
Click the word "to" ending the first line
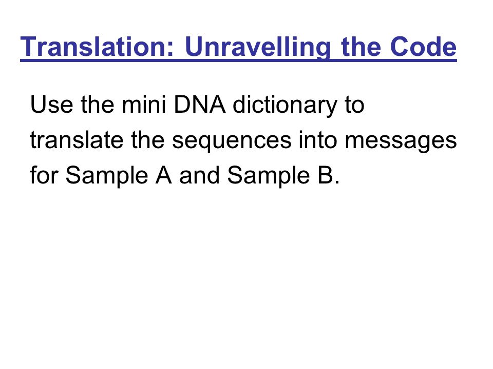(354, 105)
